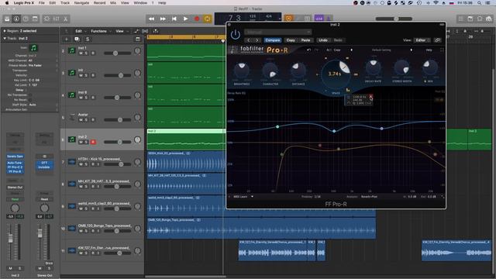The height and width of the screenshot is (279, 496).
Task: Click the Inst 2 channel strip volume fader
Action: 10,238
